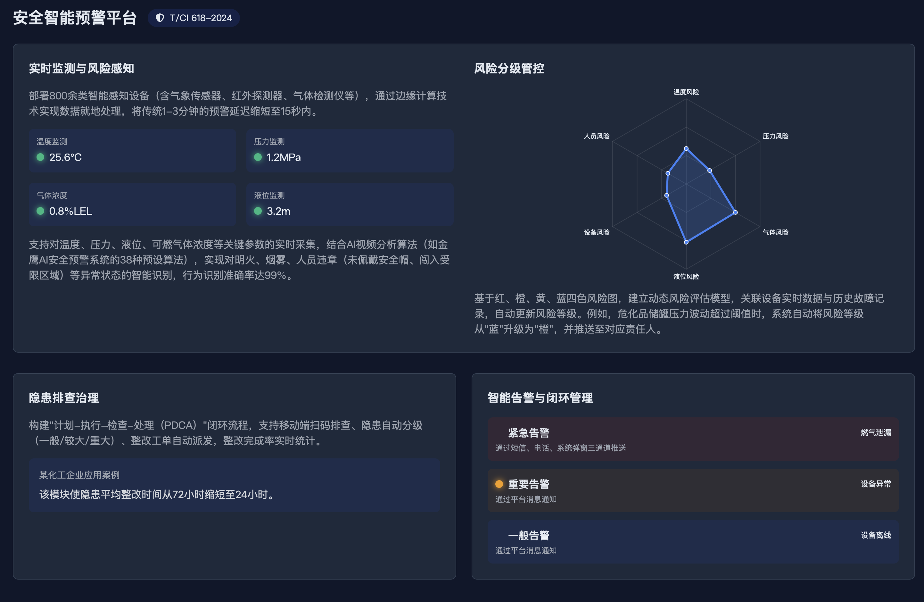Open the 温度监测 card
924x602 pixels.
[132, 151]
